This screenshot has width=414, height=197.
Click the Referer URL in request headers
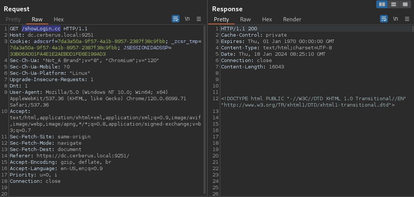pos(83,156)
